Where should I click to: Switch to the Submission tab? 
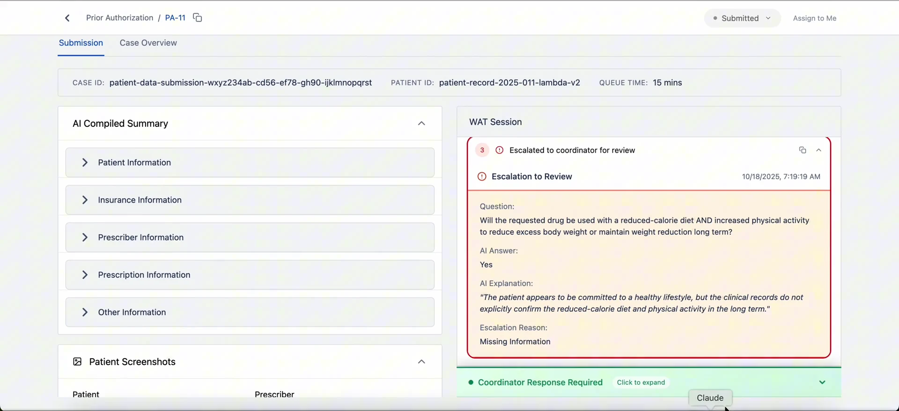[x=81, y=43]
